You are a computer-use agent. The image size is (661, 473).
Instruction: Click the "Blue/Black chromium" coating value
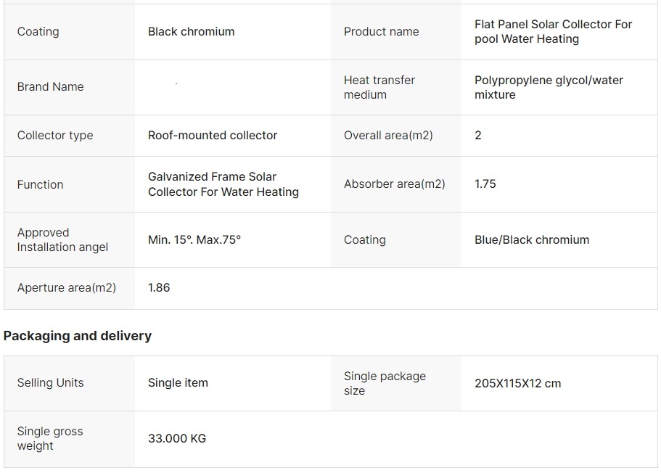pos(532,240)
